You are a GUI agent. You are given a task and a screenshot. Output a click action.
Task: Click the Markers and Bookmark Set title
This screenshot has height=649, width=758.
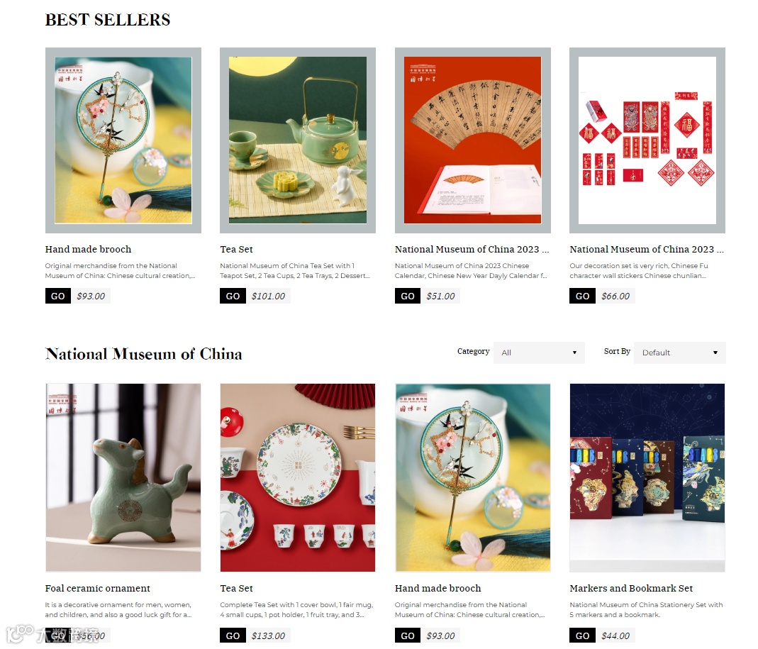pos(631,588)
